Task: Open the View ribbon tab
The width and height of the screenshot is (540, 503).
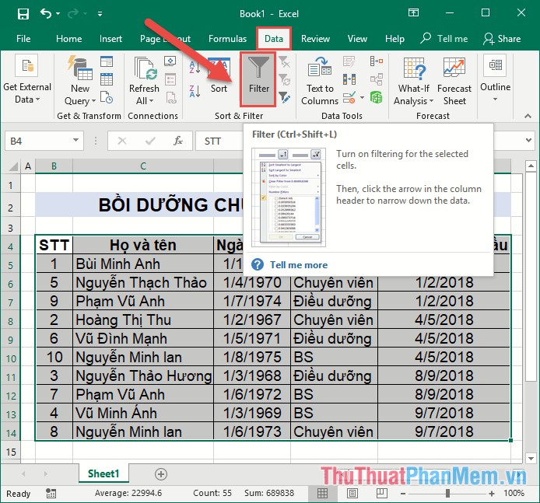Action: tap(357, 39)
